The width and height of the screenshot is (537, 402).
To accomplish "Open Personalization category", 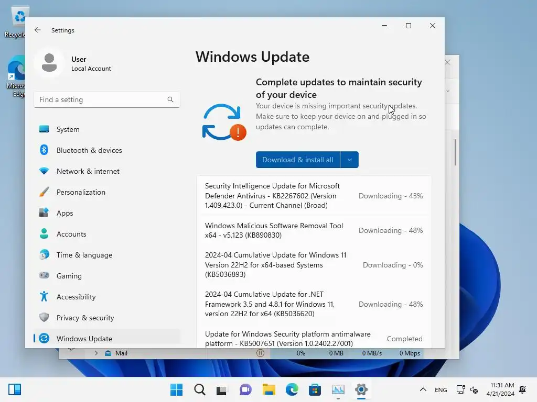I will (107, 192).
